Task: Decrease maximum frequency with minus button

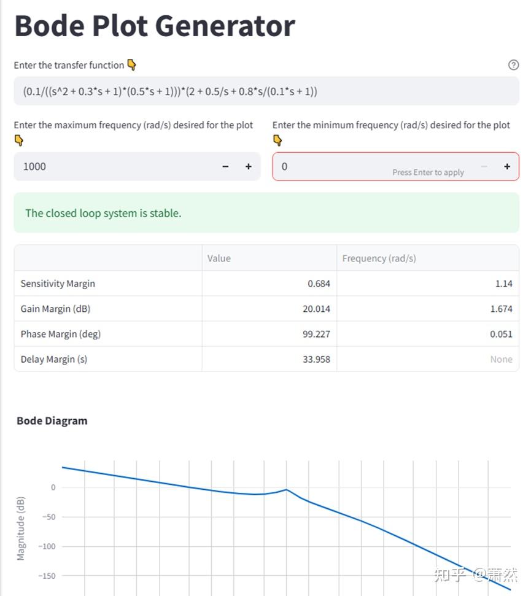Action: click(226, 166)
